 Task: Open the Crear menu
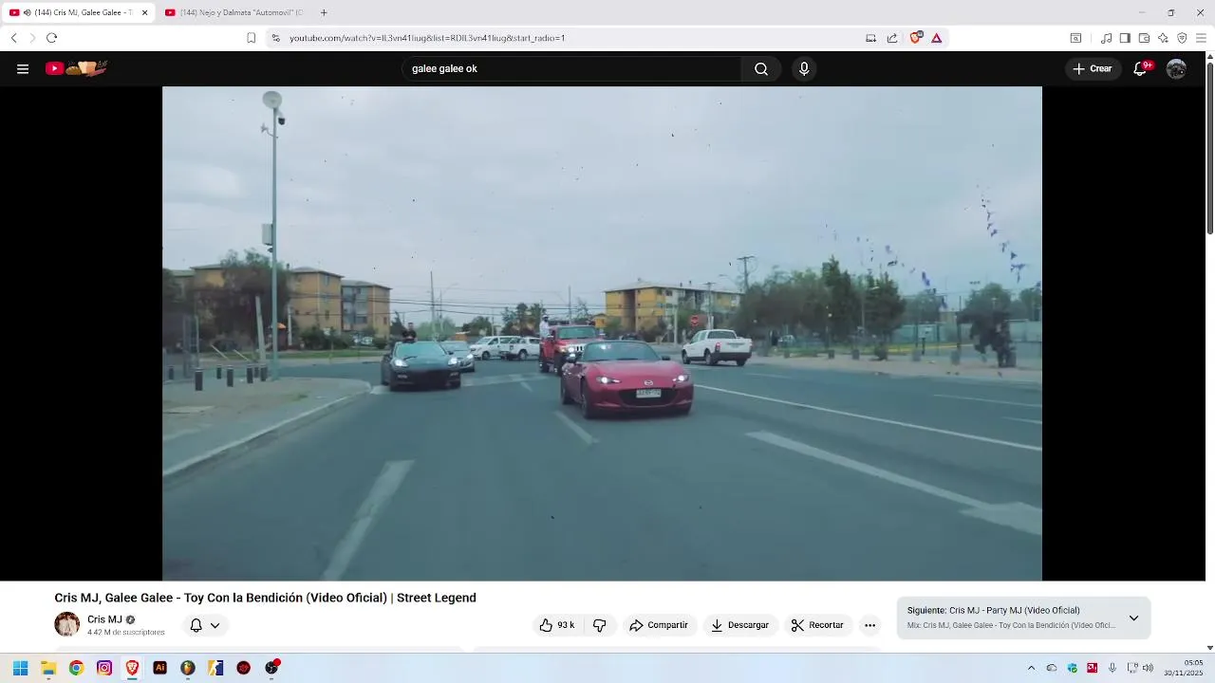(1093, 68)
